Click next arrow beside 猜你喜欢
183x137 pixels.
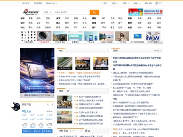coord(81,131)
